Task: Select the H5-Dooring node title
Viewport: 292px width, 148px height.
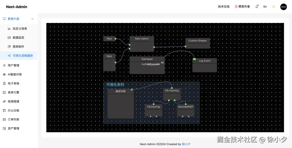Action: pos(172,91)
